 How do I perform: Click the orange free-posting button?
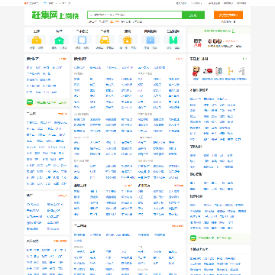coord(228,15)
